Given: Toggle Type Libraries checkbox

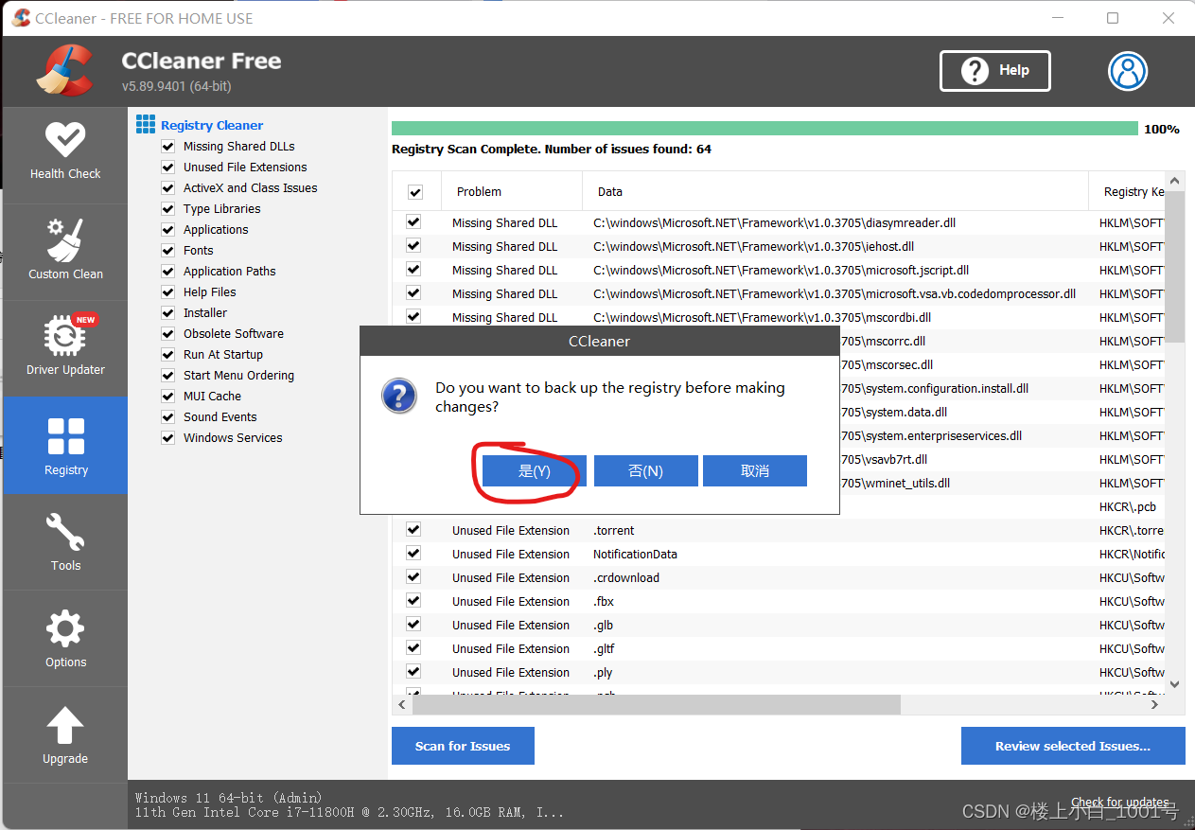Looking at the screenshot, I should (x=168, y=209).
